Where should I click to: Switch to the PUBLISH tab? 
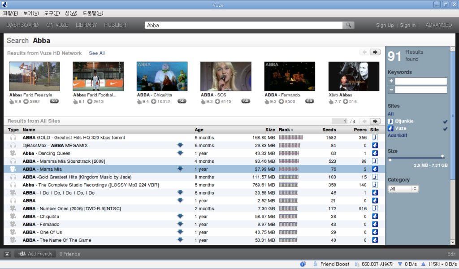(115, 25)
